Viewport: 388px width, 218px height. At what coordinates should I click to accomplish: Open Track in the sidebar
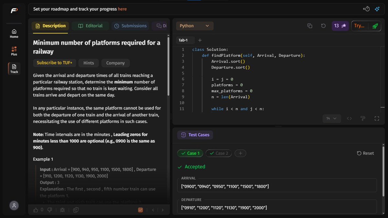[x=14, y=68]
